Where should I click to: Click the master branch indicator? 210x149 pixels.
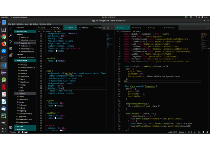[x=13, y=132]
